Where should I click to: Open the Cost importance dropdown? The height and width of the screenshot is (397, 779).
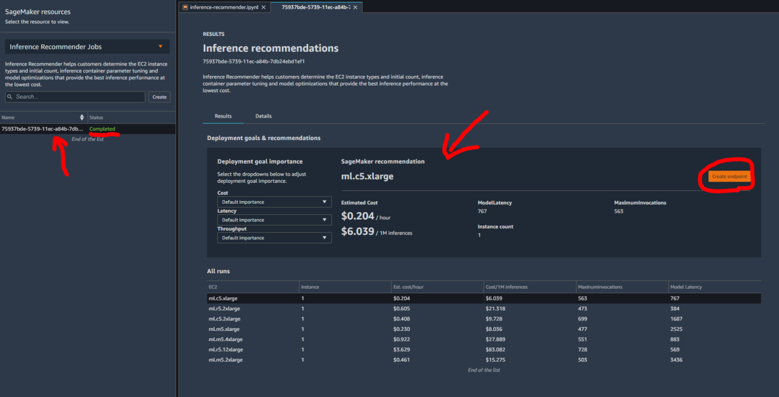coord(275,202)
